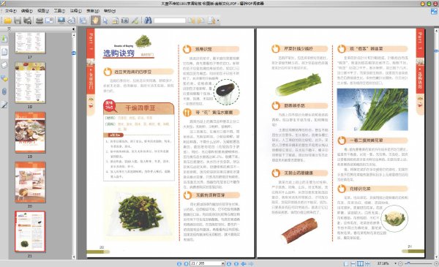Switch to continuous facing layout
439x267 pixels.
coord(367,263)
